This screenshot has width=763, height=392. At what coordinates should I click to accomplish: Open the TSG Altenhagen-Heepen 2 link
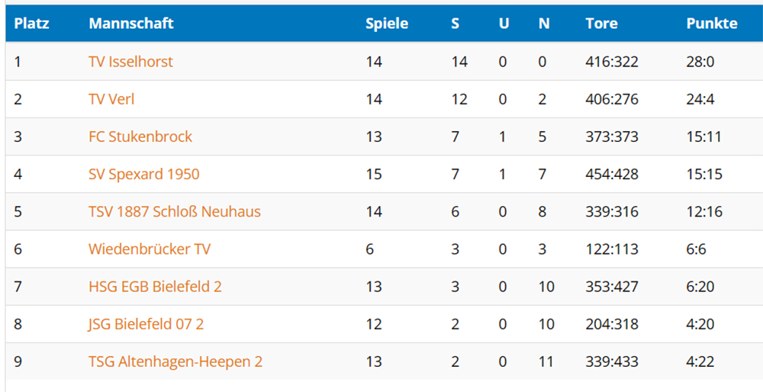[175, 361]
